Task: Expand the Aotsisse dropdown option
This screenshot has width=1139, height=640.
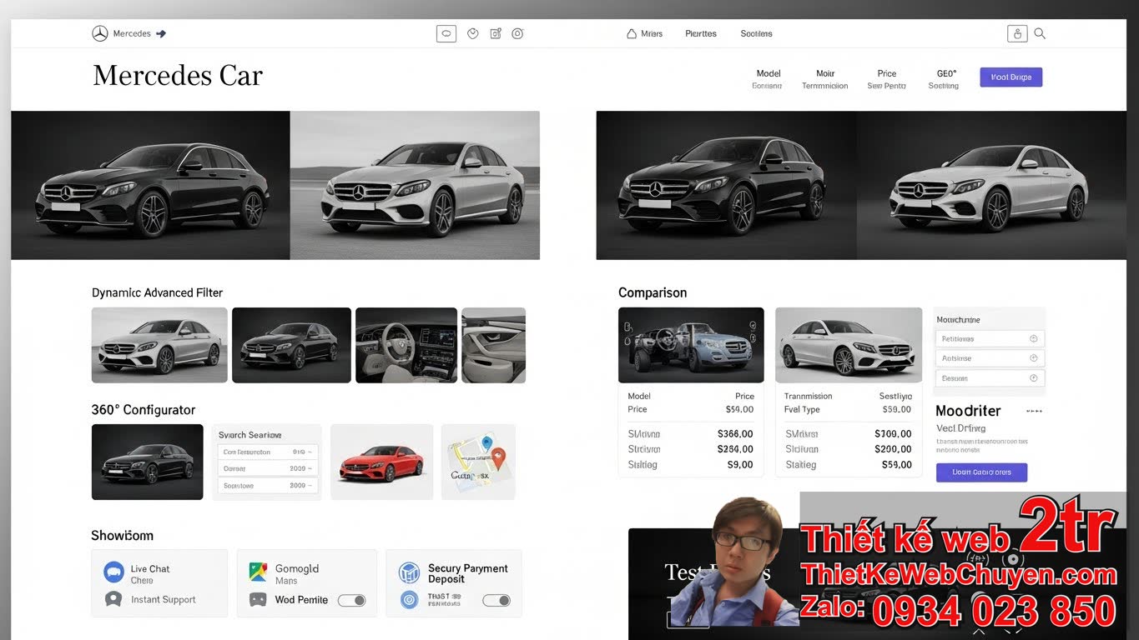Action: pyautogui.click(x=989, y=357)
